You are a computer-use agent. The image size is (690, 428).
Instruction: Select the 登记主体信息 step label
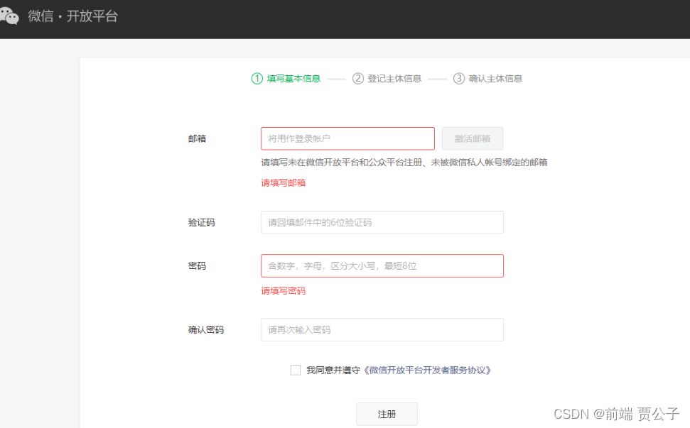[x=394, y=79]
